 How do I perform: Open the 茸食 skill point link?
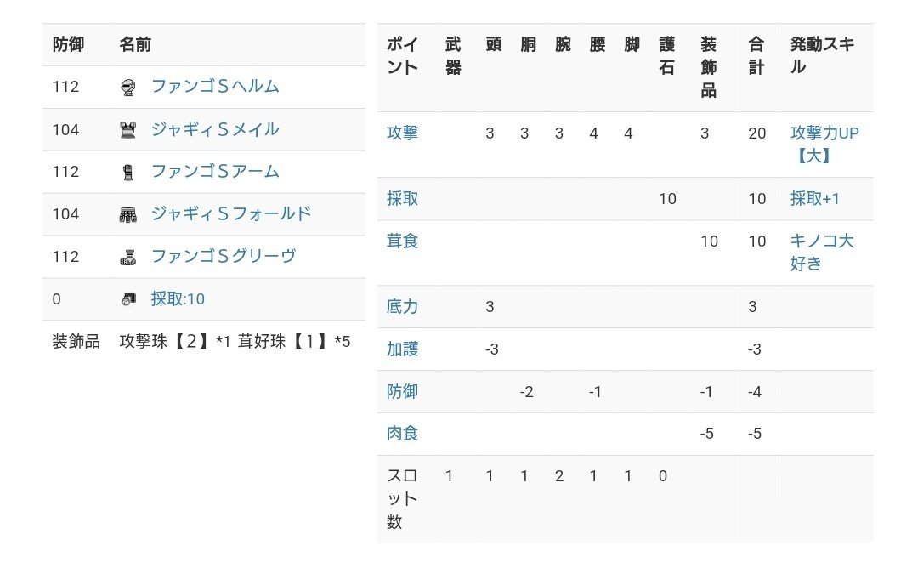point(402,241)
